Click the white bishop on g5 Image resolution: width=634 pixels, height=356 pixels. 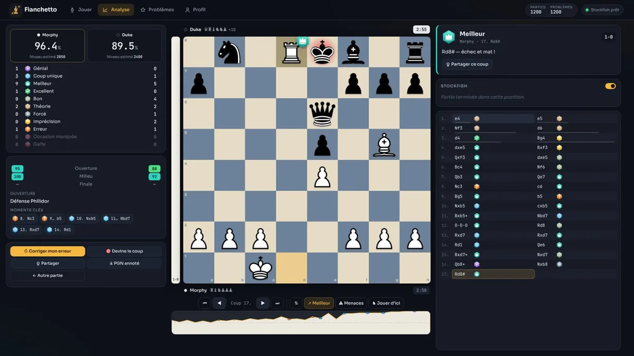pos(384,145)
